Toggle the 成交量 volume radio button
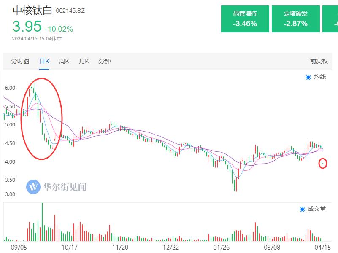Viewport: 338px width, 253px height. pyautogui.click(x=302, y=209)
